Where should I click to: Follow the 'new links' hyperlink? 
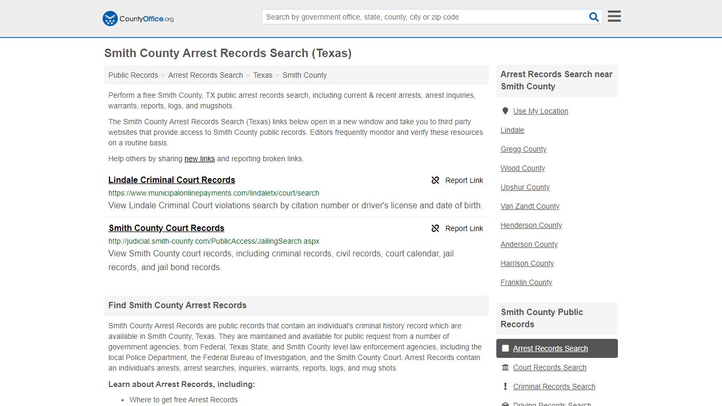199,159
